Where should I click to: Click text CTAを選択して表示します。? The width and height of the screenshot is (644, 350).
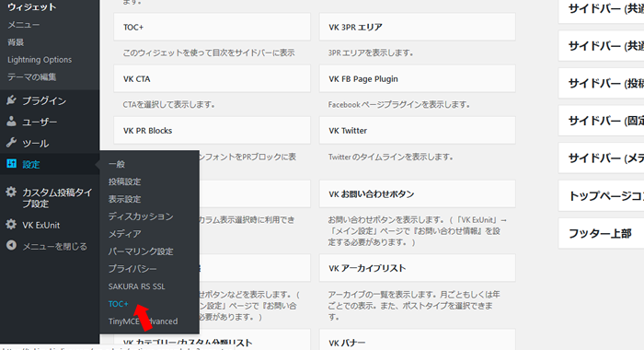(x=168, y=104)
